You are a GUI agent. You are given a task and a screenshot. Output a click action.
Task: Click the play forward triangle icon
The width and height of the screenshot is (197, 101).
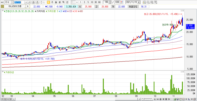(169, 99)
